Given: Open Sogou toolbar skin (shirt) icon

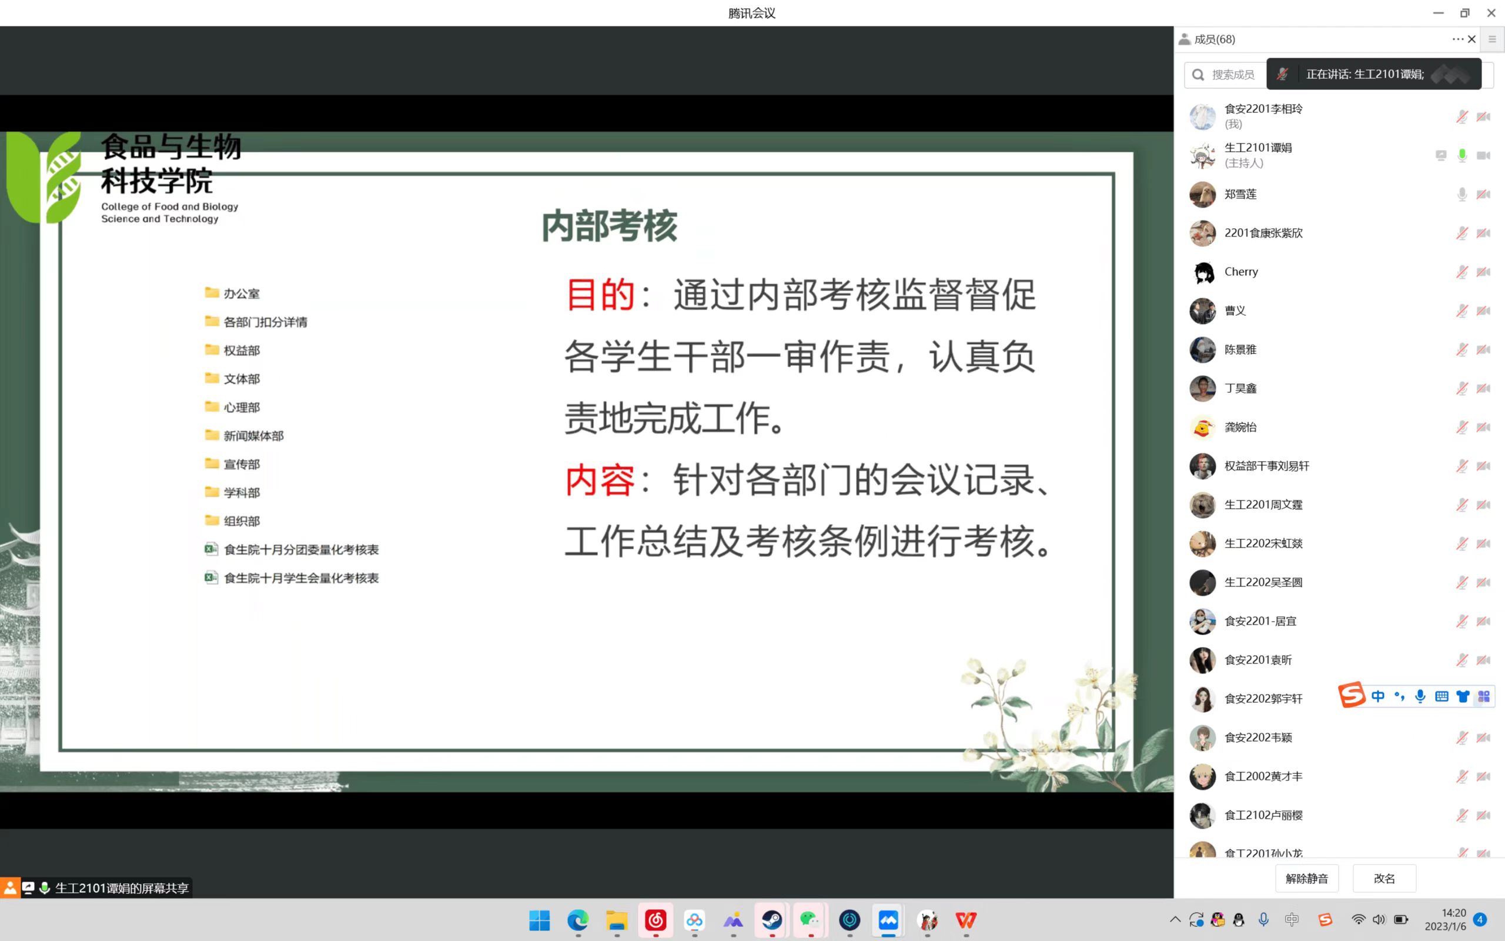Looking at the screenshot, I should click(x=1463, y=696).
